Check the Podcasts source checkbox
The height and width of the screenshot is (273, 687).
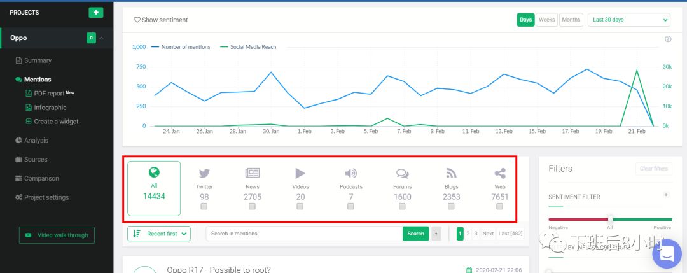350,206
